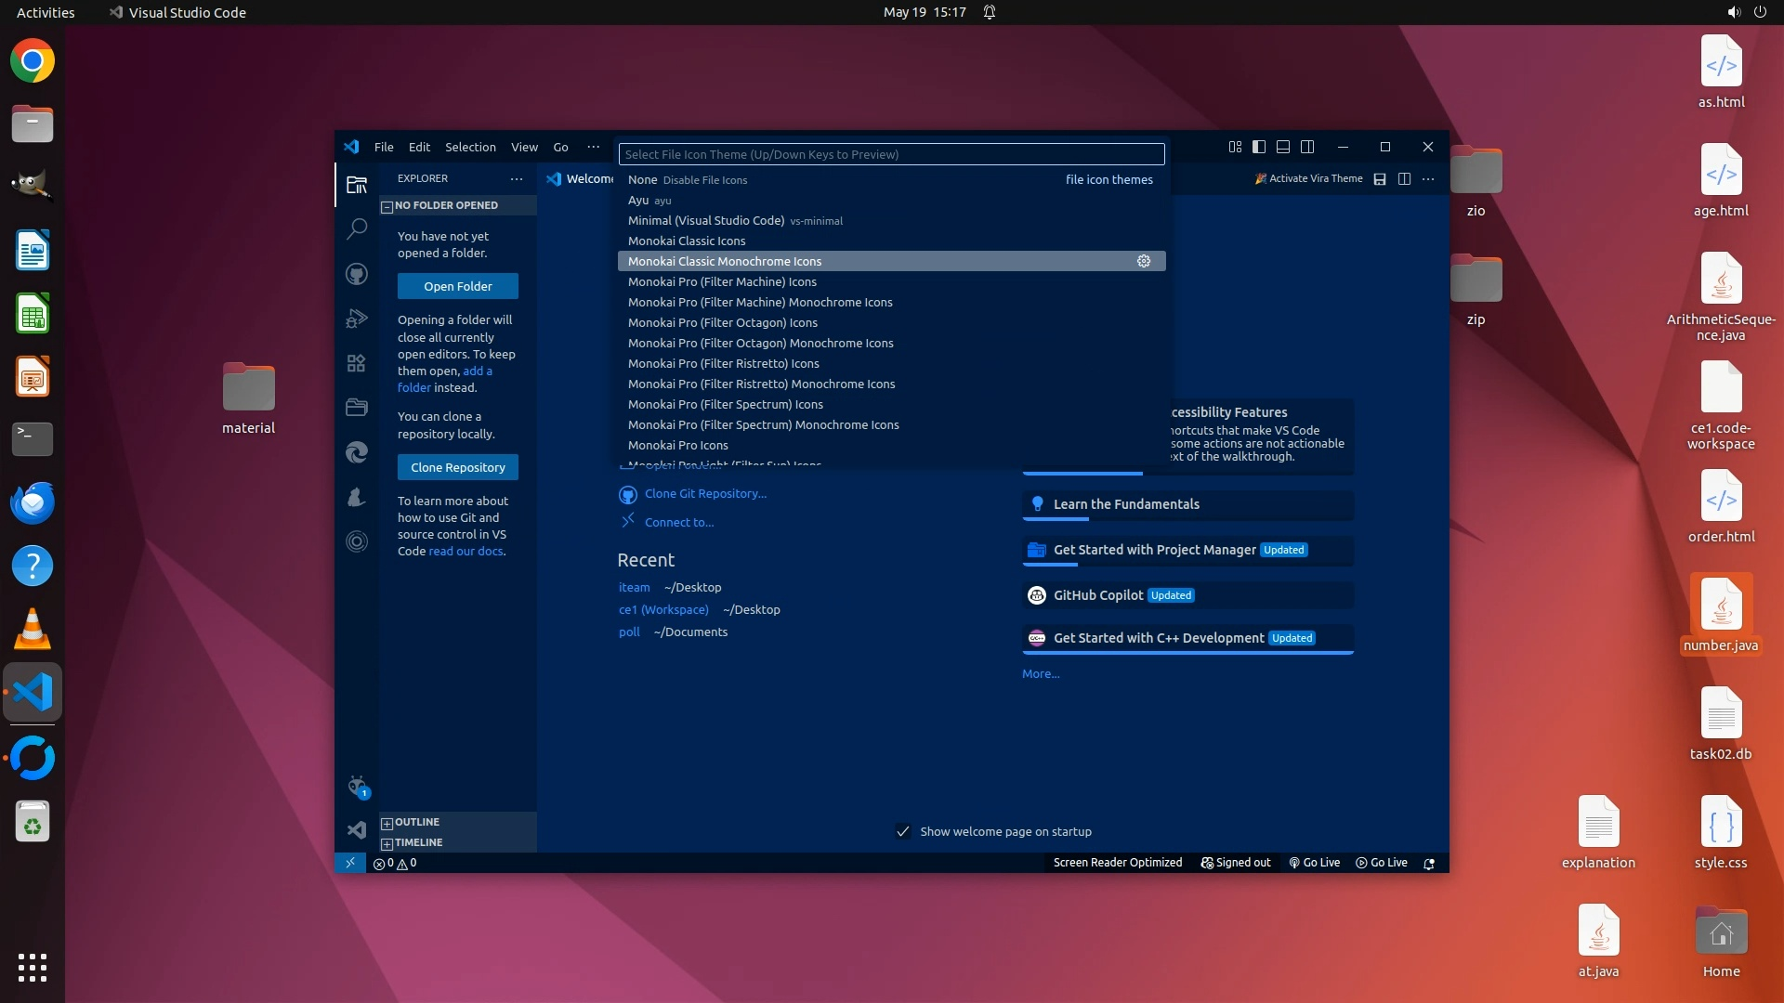This screenshot has width=1784, height=1003.
Task: Toggle Show welcome page on startup checkbox
Action: 902,831
